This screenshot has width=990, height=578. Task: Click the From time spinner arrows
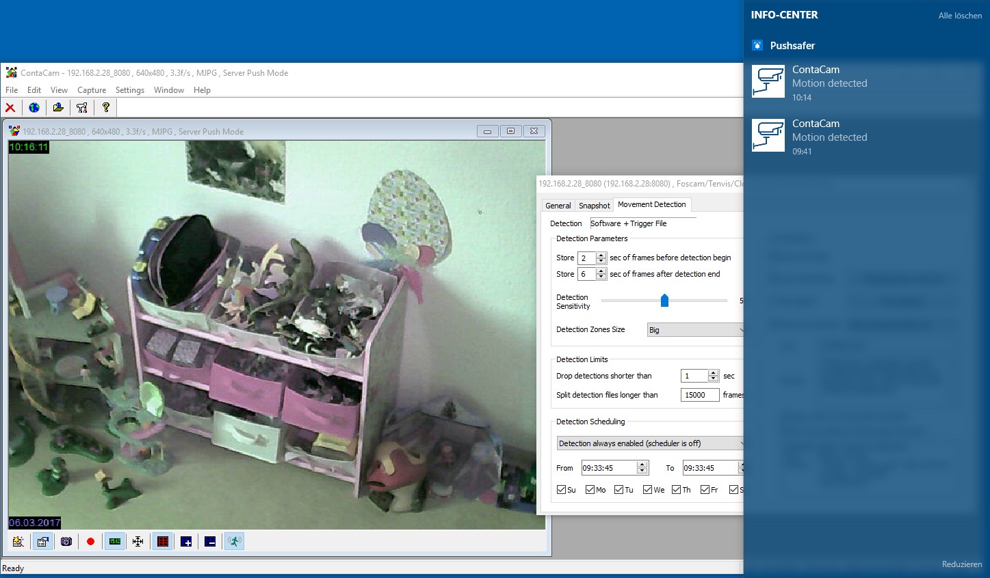(x=642, y=468)
